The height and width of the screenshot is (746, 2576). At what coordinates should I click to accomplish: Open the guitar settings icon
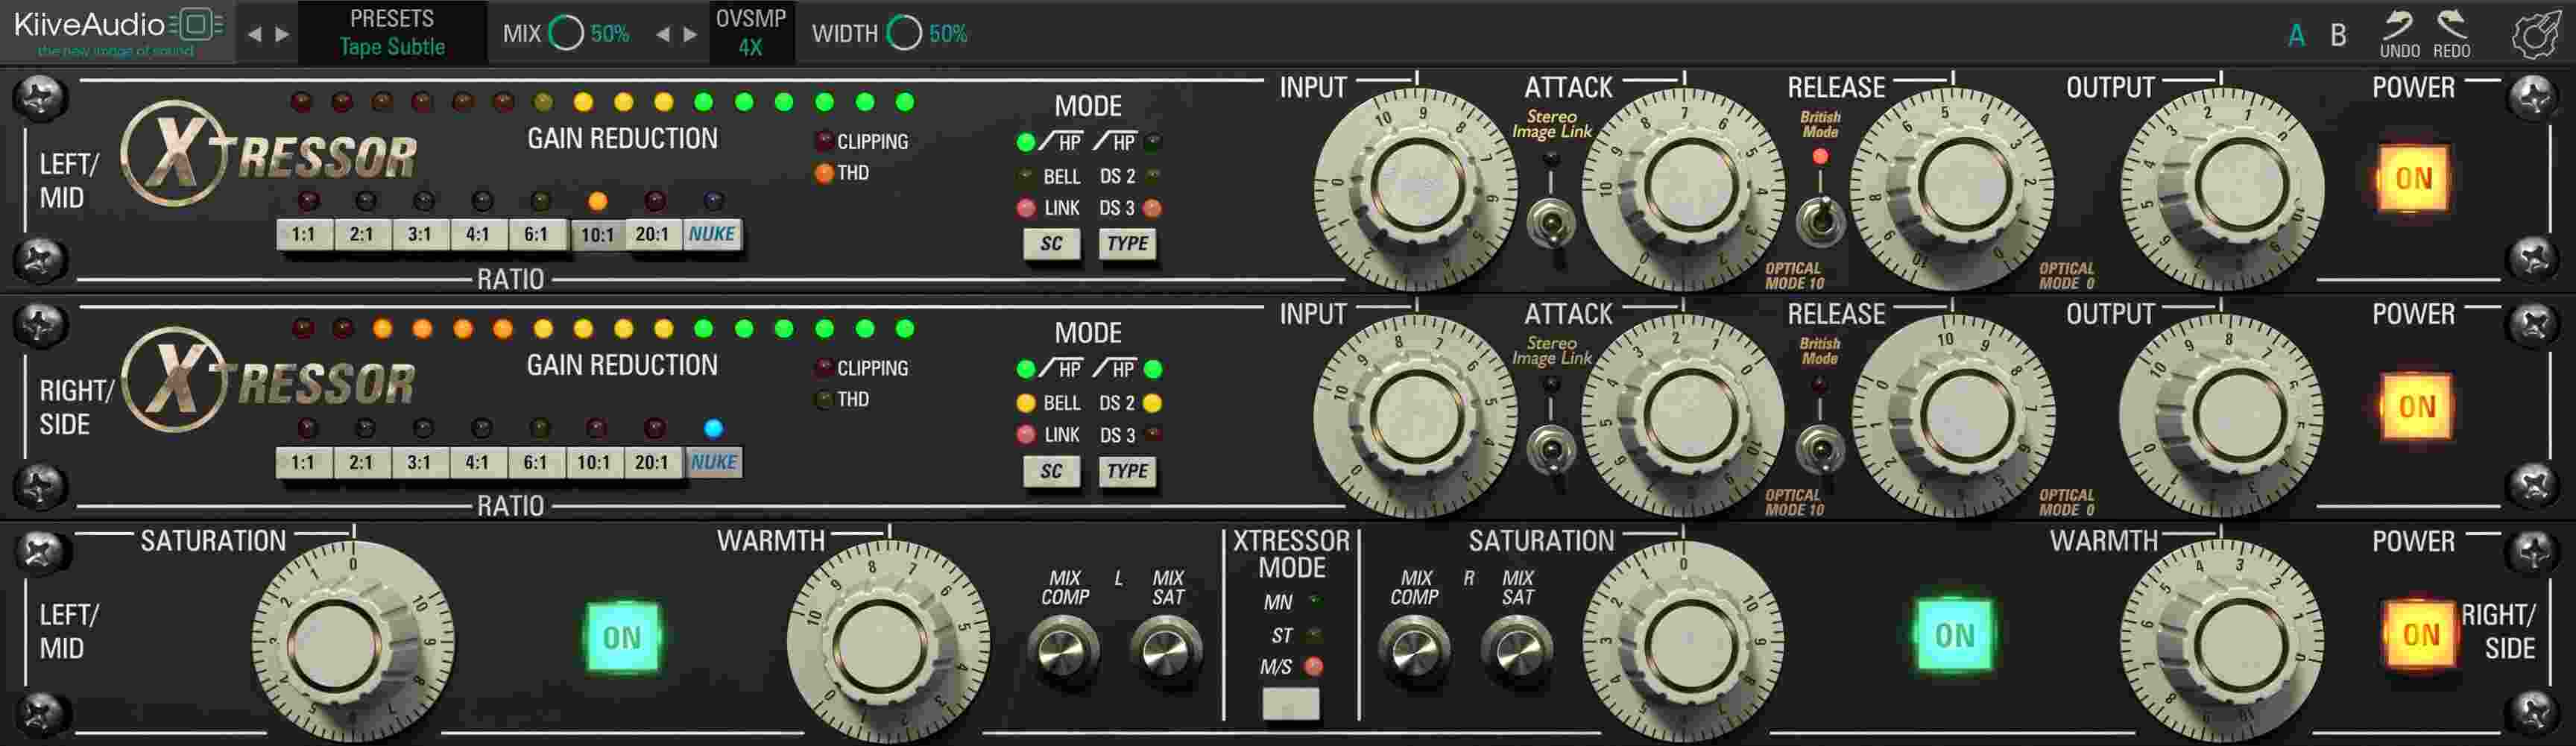tap(2537, 34)
